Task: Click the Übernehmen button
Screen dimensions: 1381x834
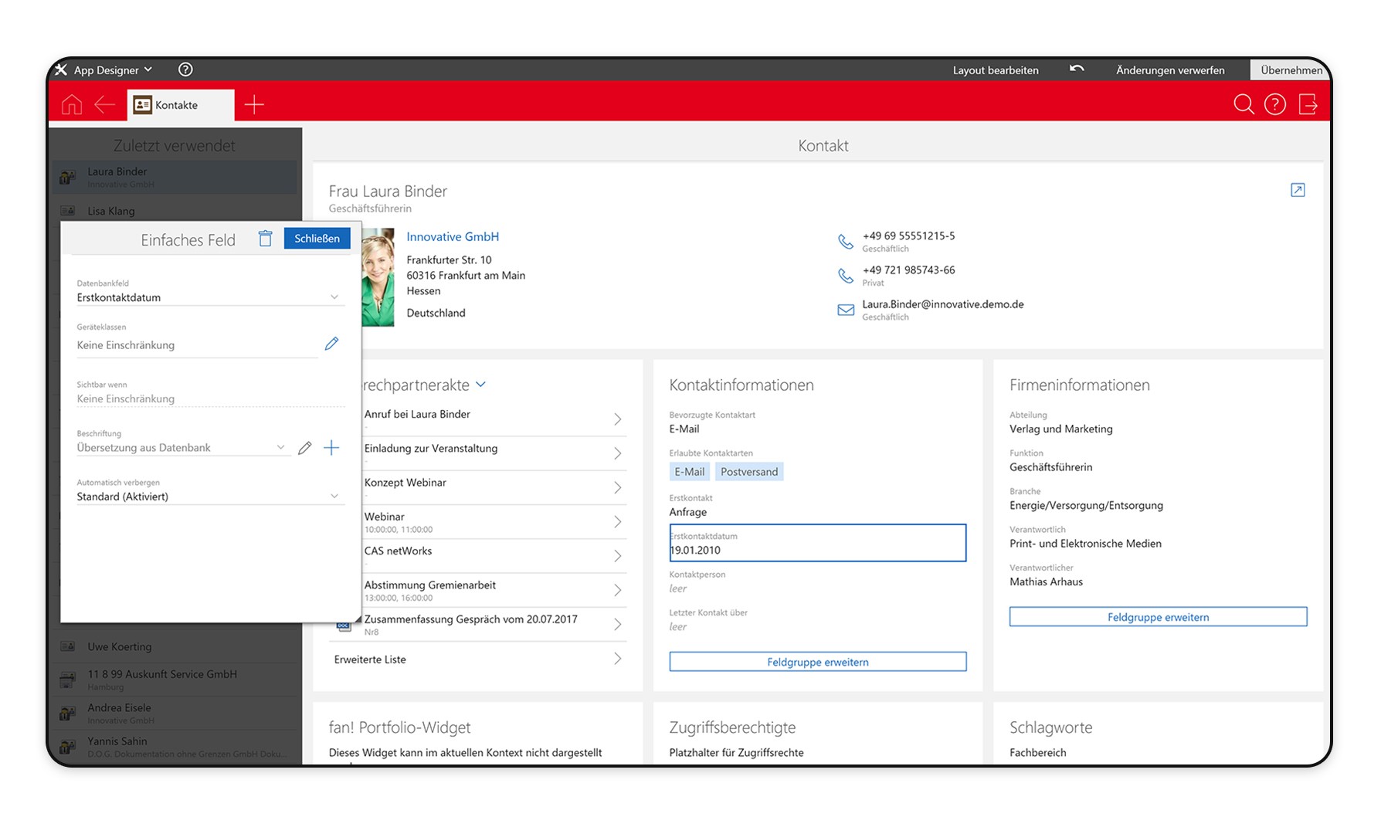Action: (x=1291, y=70)
